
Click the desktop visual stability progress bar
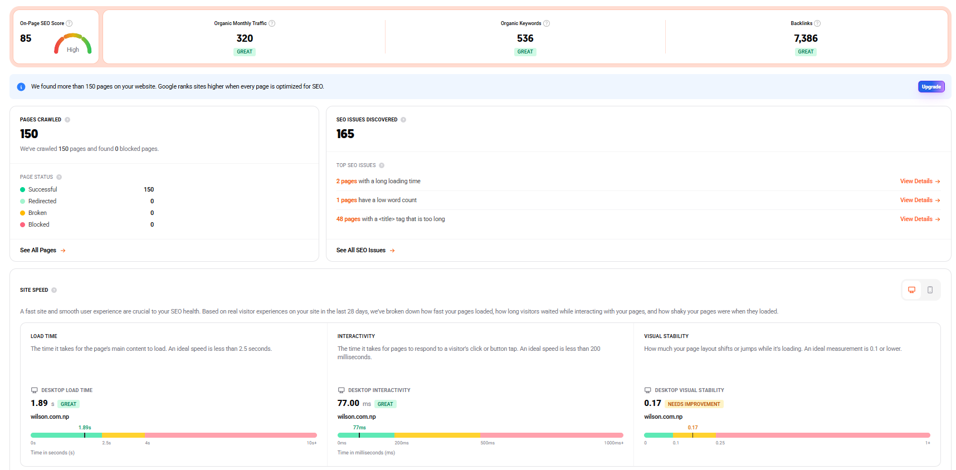[x=787, y=435]
